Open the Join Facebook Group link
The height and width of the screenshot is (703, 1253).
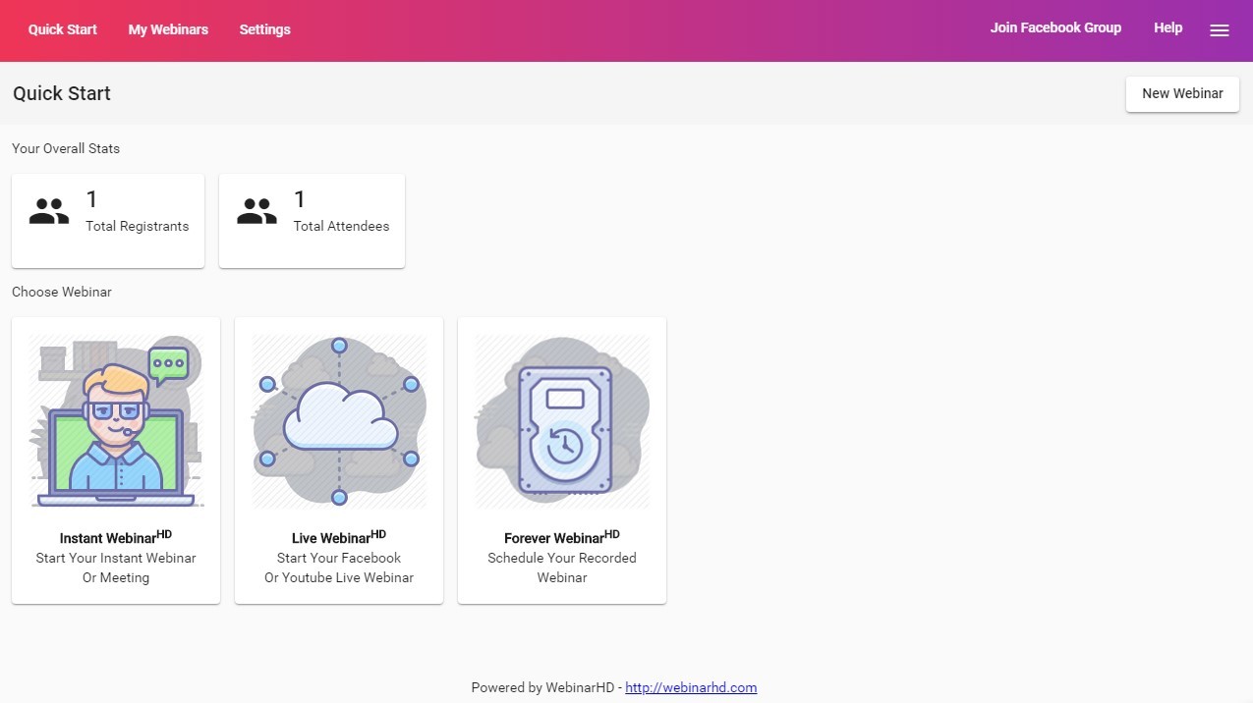tap(1055, 27)
